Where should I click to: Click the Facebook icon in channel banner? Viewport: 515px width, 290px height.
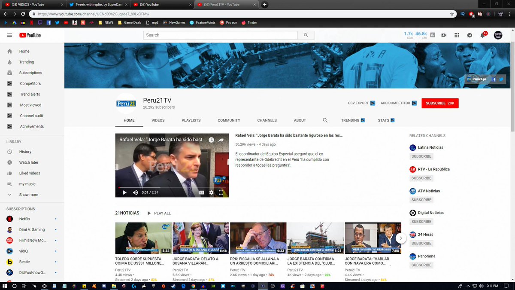[494, 79]
